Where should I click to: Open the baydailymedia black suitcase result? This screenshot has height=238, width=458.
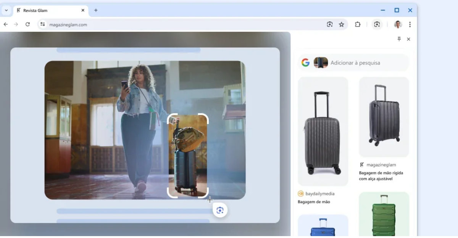[x=323, y=131]
